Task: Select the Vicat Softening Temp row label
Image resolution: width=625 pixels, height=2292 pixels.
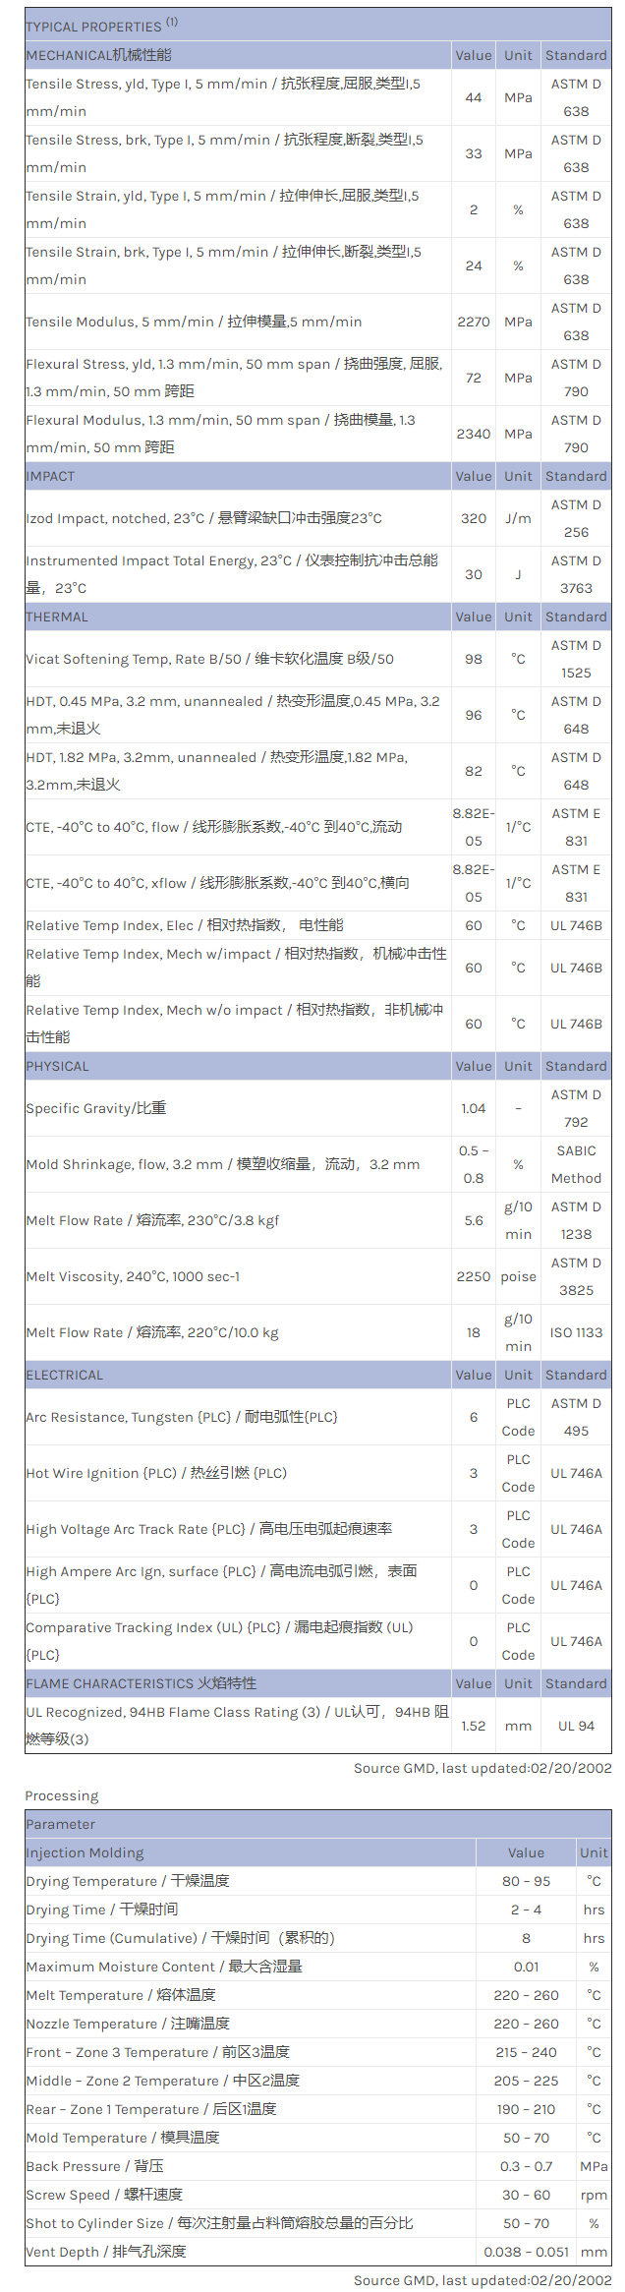Action: point(209,660)
